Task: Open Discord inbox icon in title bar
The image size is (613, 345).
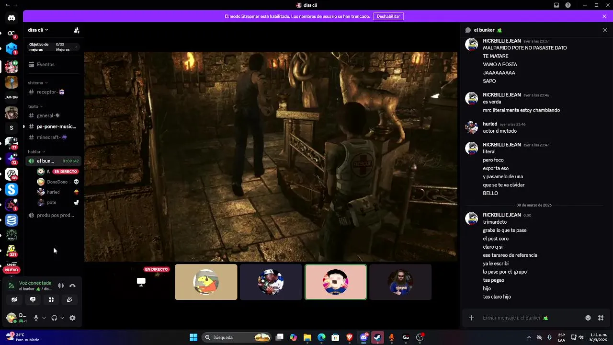Action: [556, 5]
